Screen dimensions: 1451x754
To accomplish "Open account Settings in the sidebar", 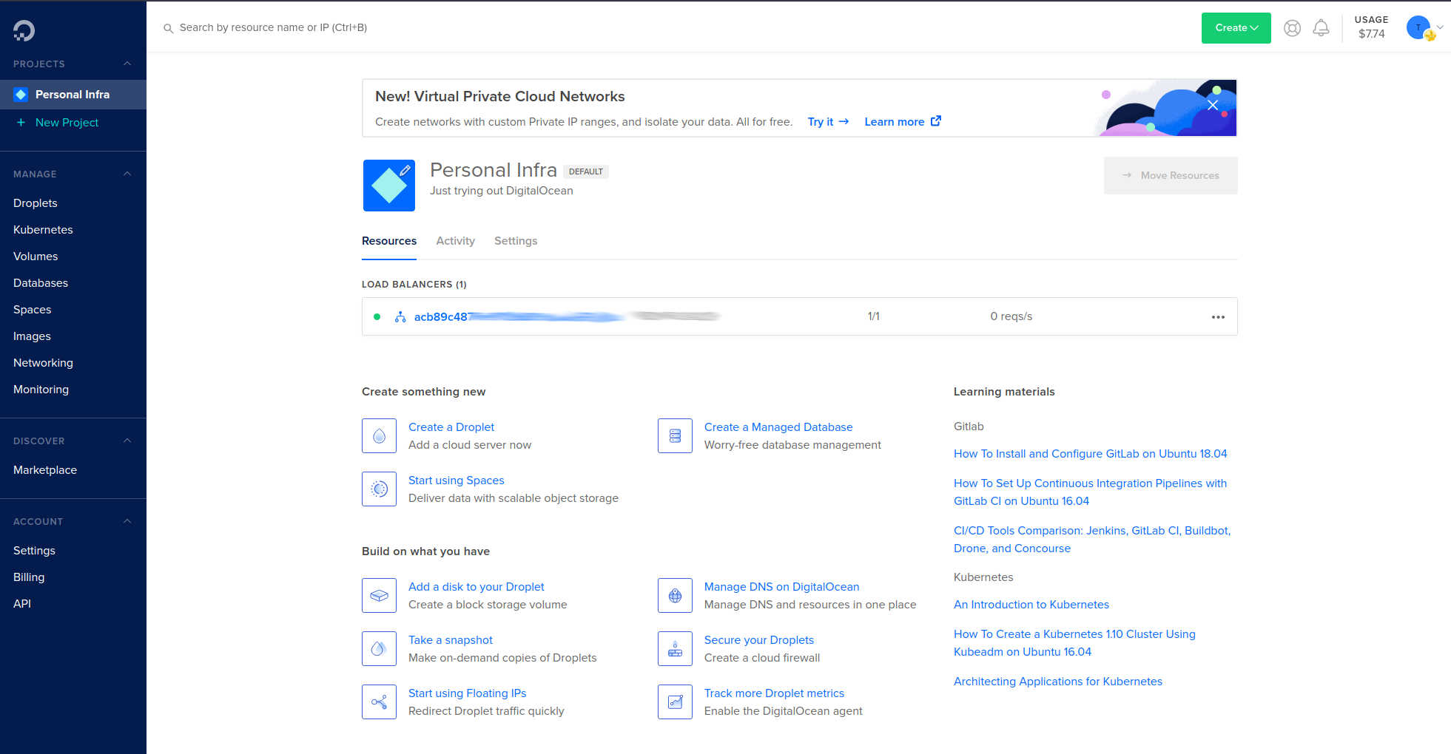I will click(x=34, y=551).
